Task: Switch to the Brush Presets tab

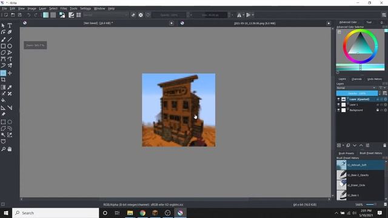Action: [x=346, y=153]
